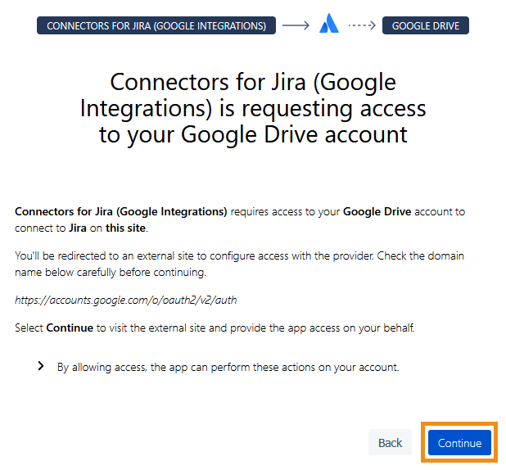Click the bold "this site" text
This screenshot has height=470, width=506.
128,227
